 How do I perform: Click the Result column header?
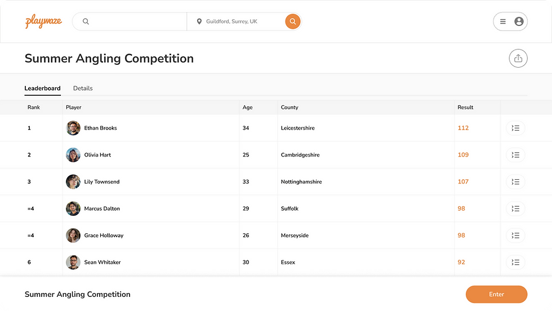(465, 107)
